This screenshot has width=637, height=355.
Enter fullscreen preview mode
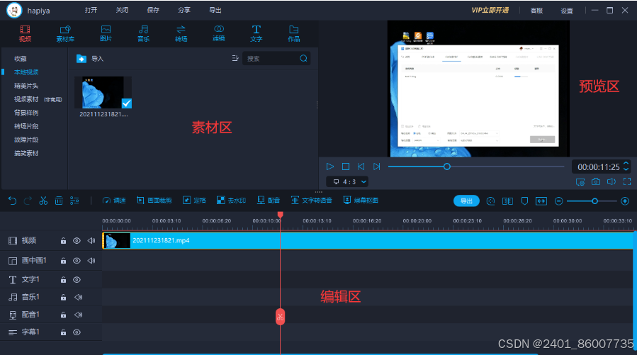click(x=627, y=181)
